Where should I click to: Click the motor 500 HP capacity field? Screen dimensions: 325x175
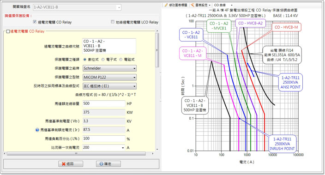pos(104,103)
